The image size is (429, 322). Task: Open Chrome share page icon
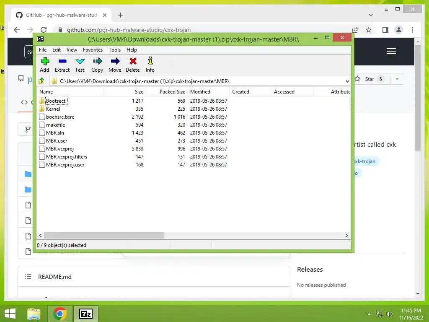(x=355, y=30)
